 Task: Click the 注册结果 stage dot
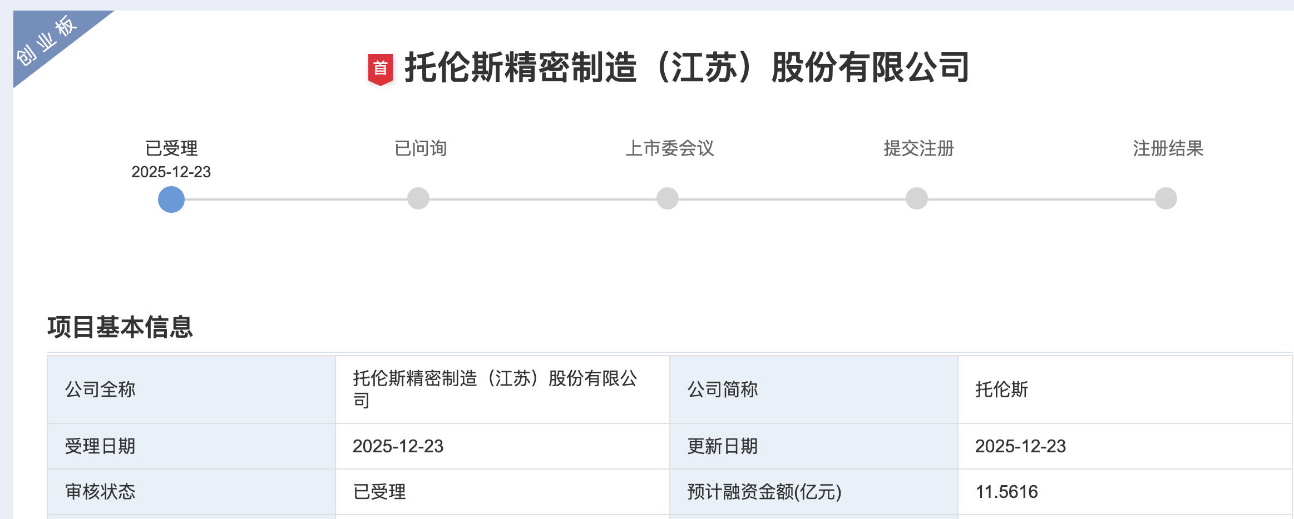click(1166, 198)
